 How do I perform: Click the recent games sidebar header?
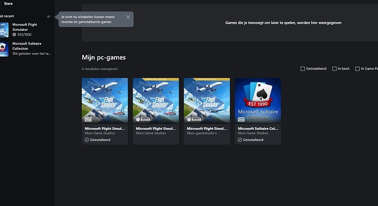click(x=7, y=16)
